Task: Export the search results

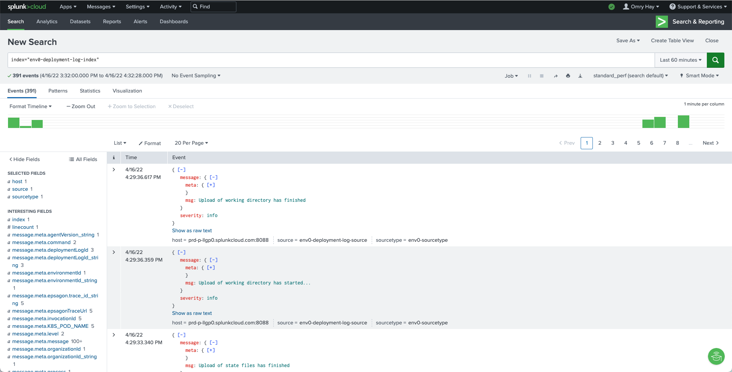Action: 580,76
